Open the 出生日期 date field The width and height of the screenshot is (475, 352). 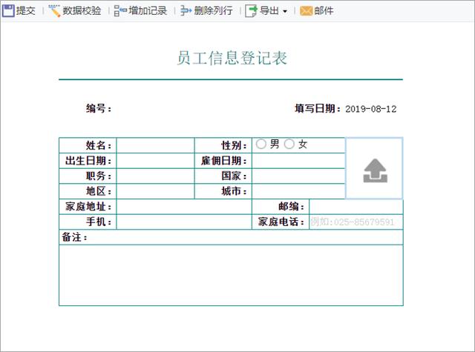pos(155,161)
